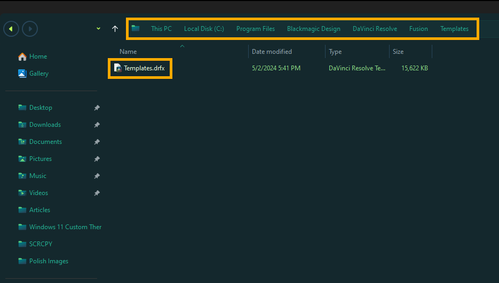Click the pin icon beside Downloads
The width and height of the screenshot is (499, 283).
tap(97, 125)
